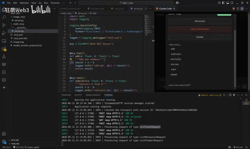Select the Claude Code tab

tap(165, 9)
